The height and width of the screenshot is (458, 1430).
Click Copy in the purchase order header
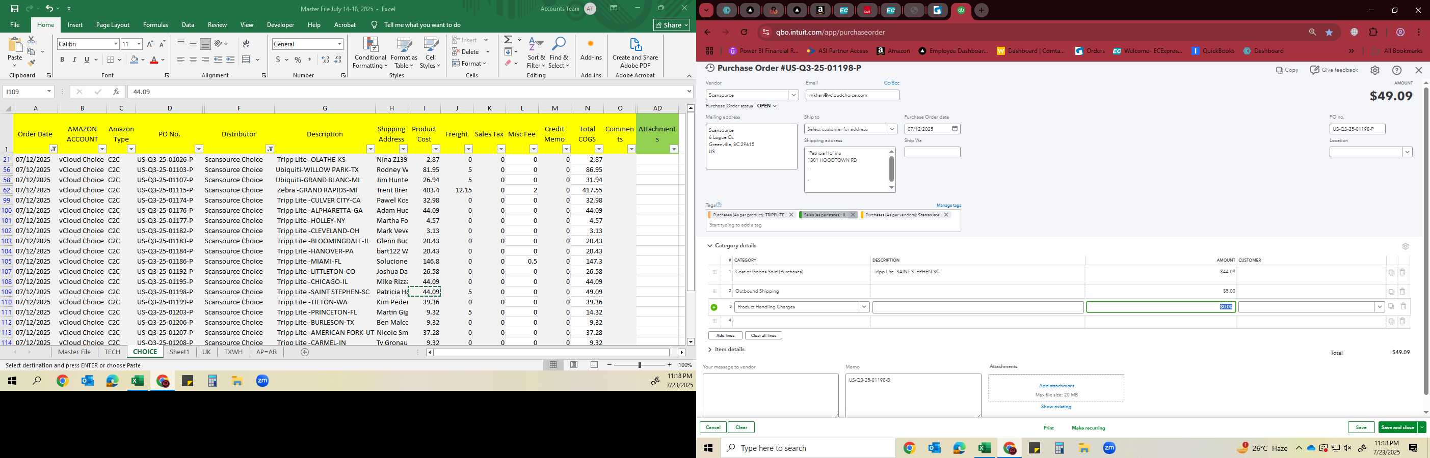(1287, 70)
